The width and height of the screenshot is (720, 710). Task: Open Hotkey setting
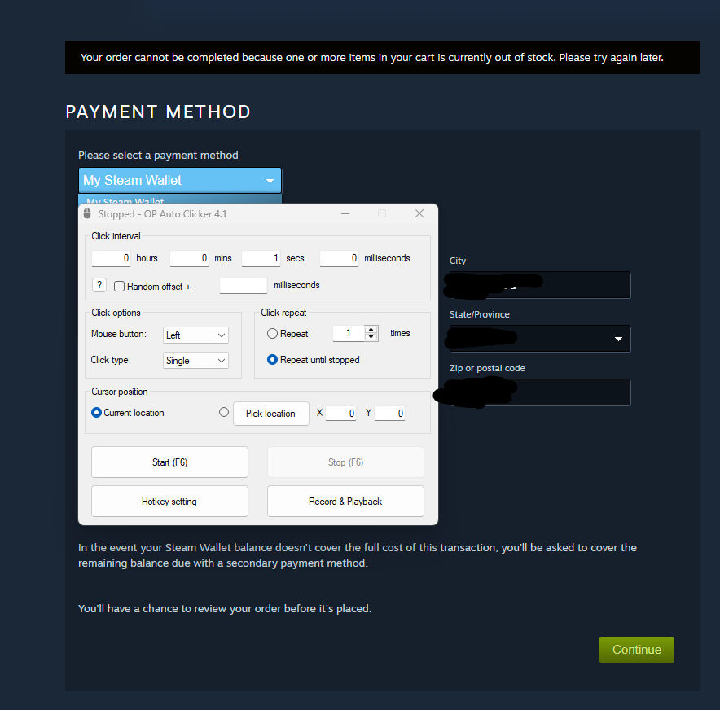(170, 502)
